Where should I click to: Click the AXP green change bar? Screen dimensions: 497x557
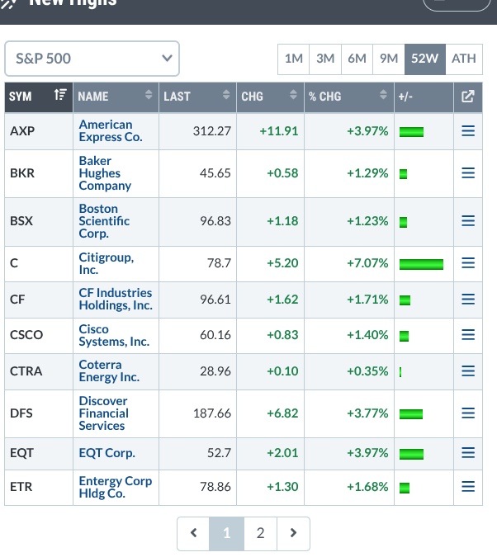(x=411, y=132)
